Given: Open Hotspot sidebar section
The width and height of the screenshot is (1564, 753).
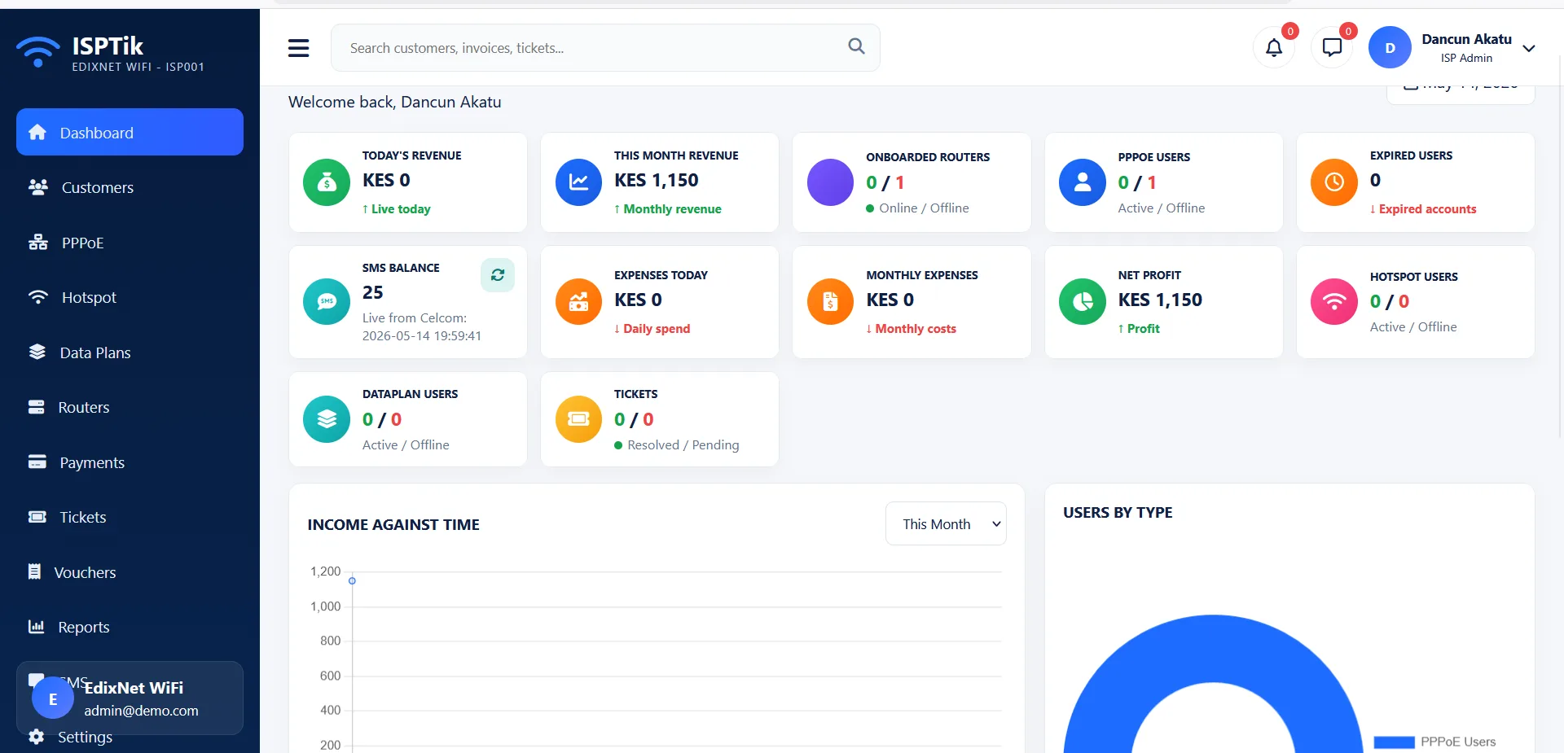Looking at the screenshot, I should click(130, 297).
